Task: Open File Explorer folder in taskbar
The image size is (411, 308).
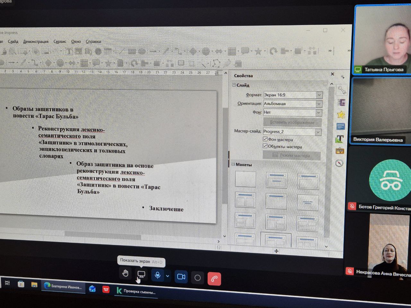Action: coord(34,285)
